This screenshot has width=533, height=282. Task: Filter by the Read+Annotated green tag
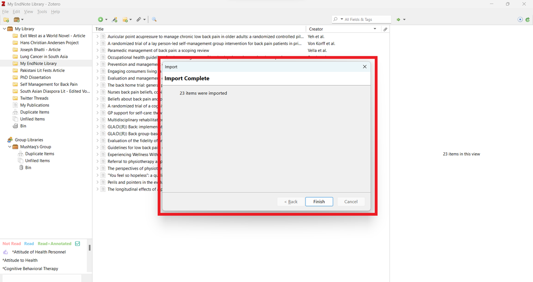(x=54, y=243)
